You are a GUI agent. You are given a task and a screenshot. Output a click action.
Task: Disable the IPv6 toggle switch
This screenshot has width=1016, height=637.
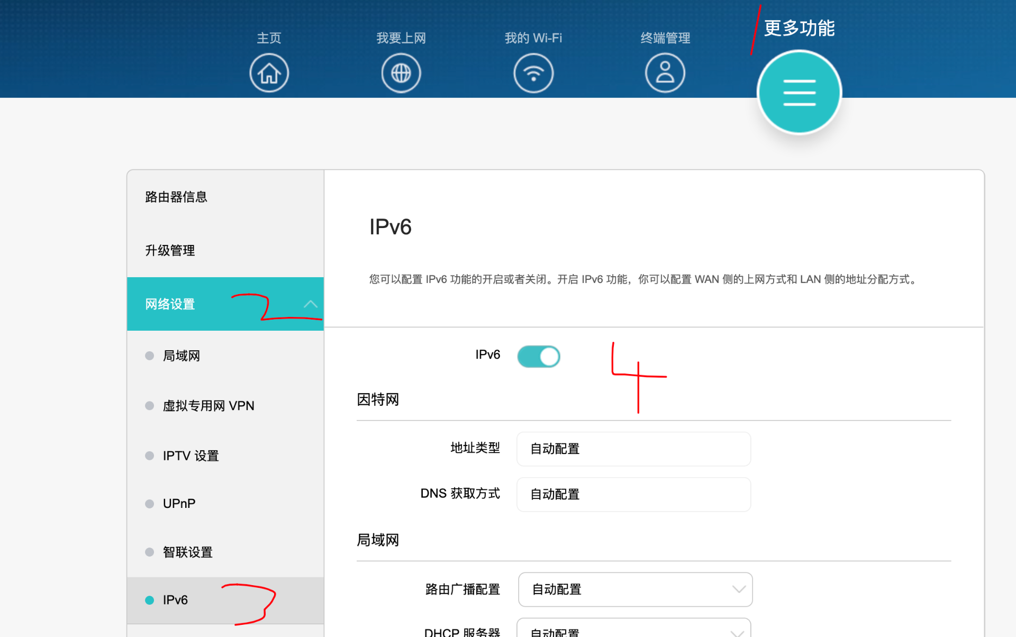pos(538,356)
